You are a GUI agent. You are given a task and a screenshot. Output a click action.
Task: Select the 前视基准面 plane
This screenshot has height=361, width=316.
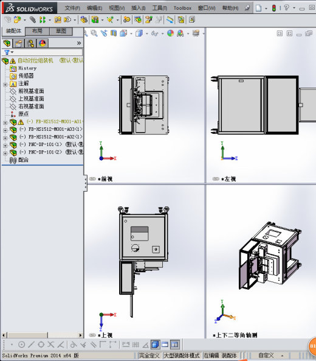tap(31, 91)
